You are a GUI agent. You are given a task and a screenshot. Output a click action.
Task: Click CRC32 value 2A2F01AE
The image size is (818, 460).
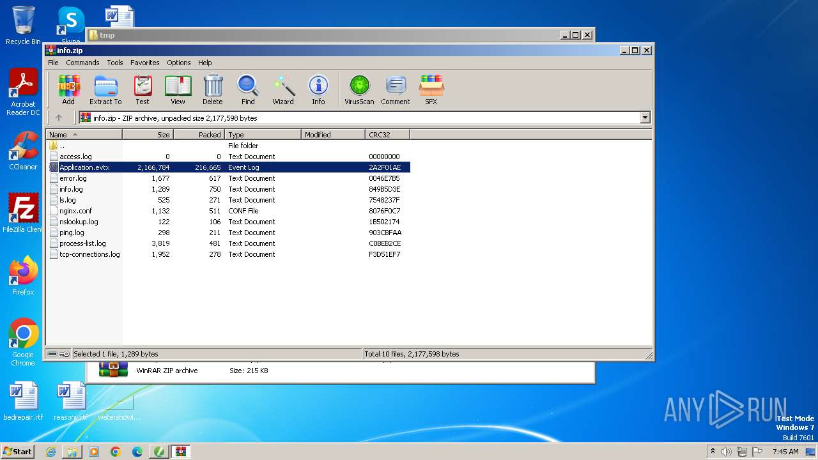pos(385,167)
